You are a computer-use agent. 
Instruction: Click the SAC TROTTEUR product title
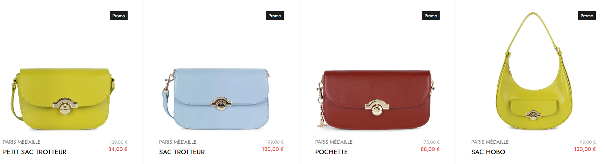pos(182,152)
